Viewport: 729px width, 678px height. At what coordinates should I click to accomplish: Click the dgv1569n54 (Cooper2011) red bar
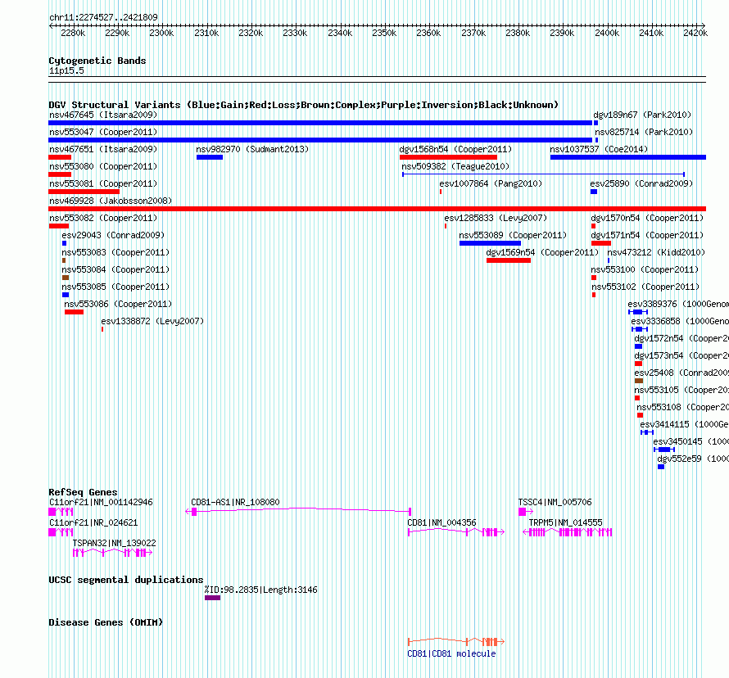(508, 260)
